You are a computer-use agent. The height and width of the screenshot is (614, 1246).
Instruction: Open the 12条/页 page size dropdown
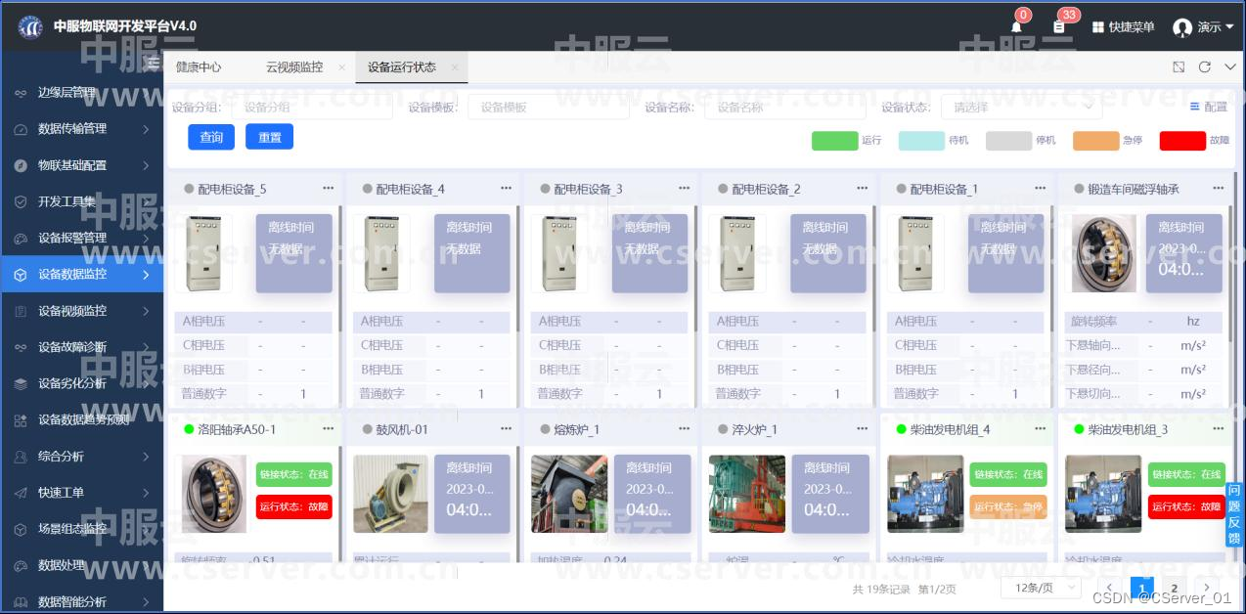click(x=1041, y=588)
